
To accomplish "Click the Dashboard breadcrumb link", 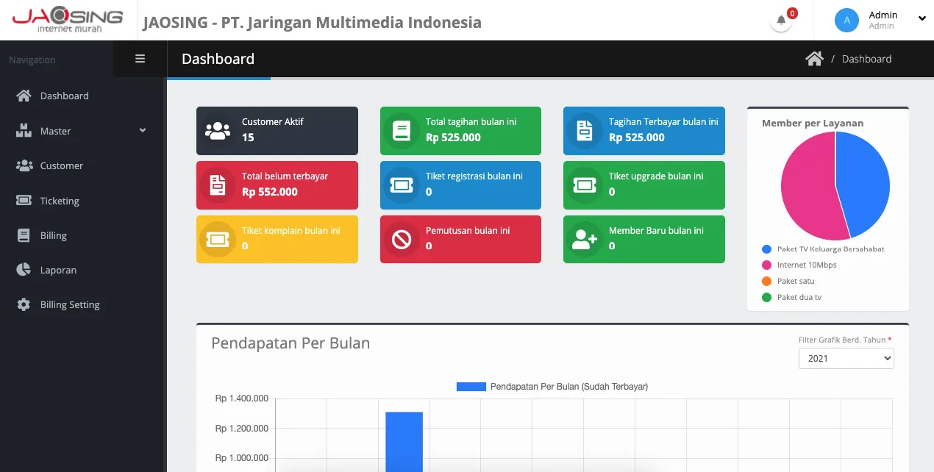I will (866, 59).
